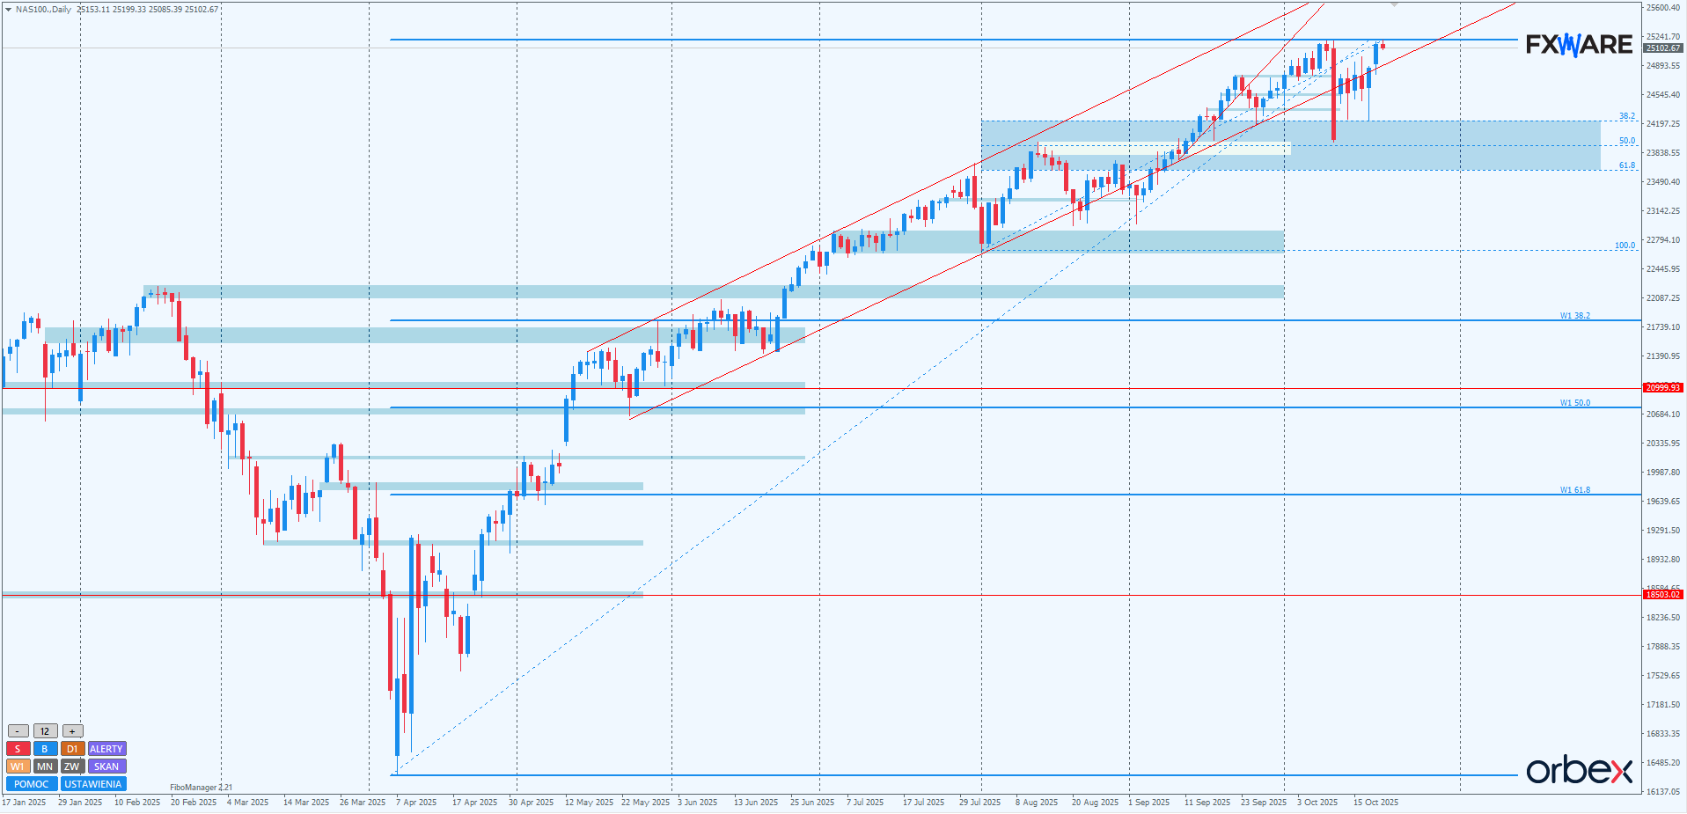Viewport: 1687px width, 814px height.
Task: Open the USTAWIENIA settings section
Action: [x=93, y=784]
